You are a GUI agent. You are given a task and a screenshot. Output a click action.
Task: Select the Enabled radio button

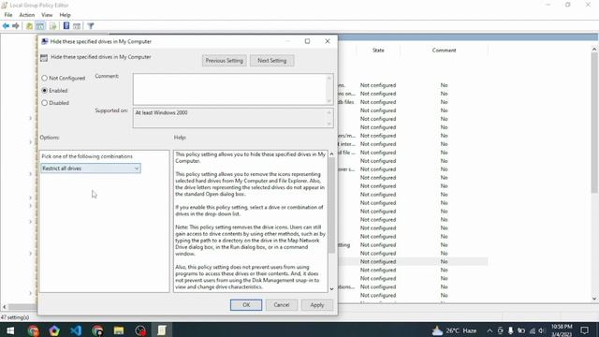[45, 91]
